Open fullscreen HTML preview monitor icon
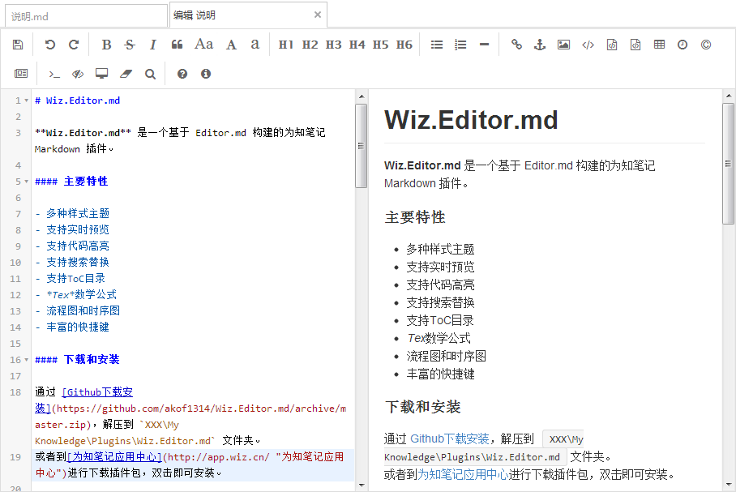 click(102, 74)
